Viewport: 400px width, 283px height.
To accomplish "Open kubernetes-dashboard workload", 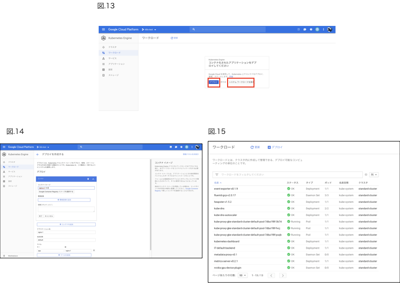I will (227, 241).
